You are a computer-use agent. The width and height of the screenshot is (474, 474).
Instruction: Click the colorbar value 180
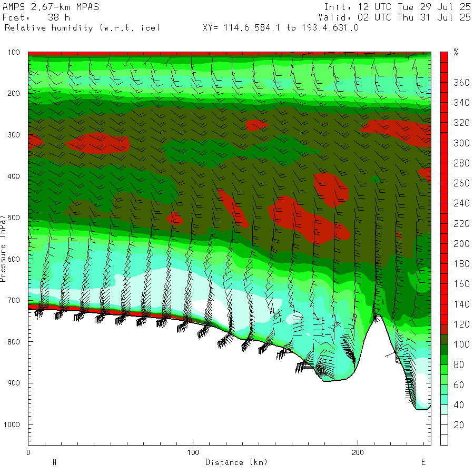tap(461, 264)
